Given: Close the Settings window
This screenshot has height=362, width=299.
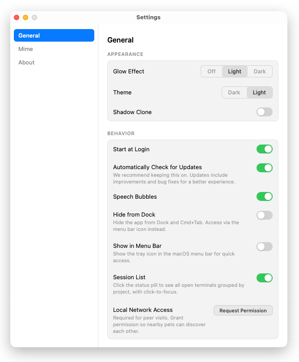Looking at the screenshot, I should point(17,17).
